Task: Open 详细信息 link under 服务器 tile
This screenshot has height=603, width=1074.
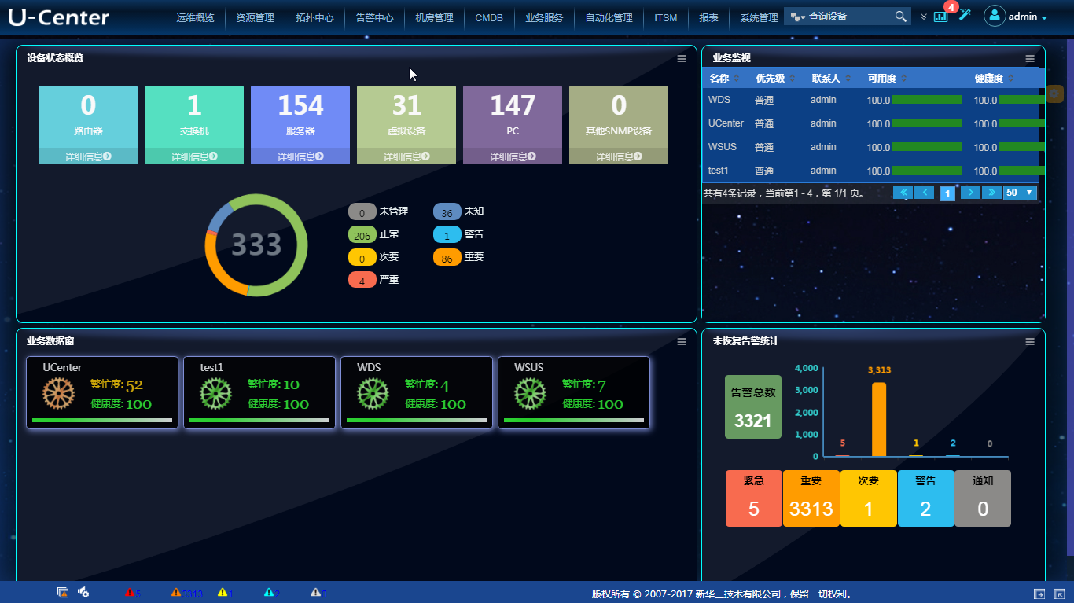Action: click(300, 156)
